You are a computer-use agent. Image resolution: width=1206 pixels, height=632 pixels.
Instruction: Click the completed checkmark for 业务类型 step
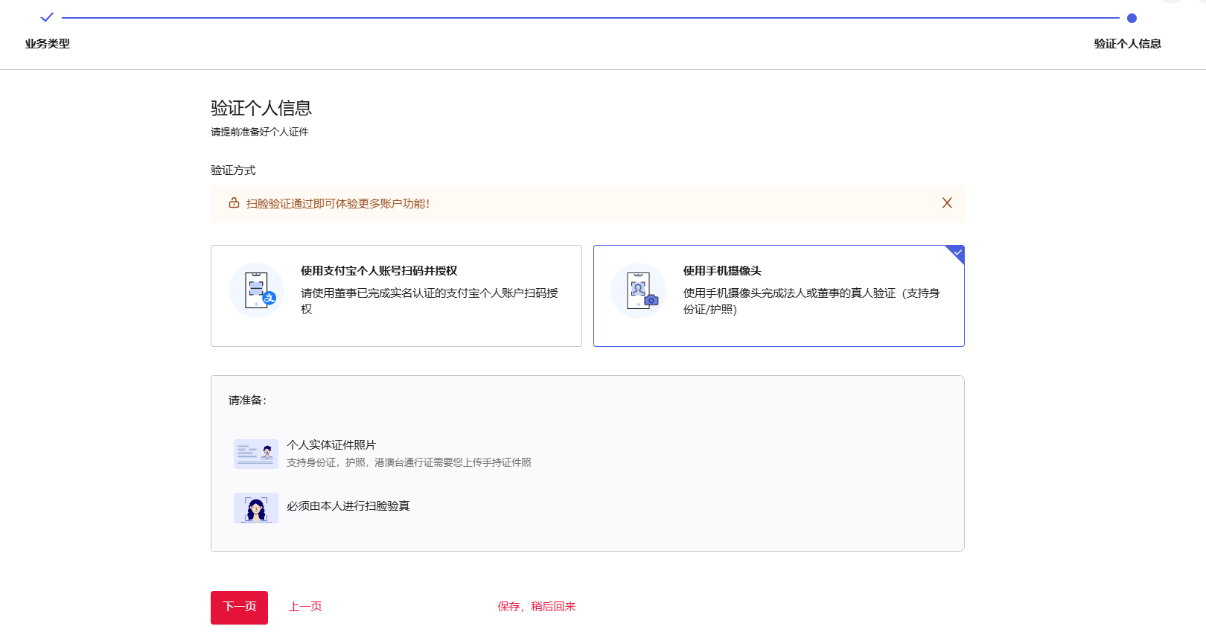pos(47,17)
